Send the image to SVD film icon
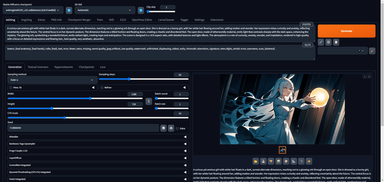The image size is (384, 182). (301, 161)
